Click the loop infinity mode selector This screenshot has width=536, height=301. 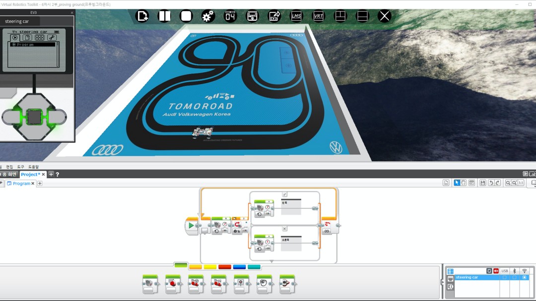click(327, 231)
